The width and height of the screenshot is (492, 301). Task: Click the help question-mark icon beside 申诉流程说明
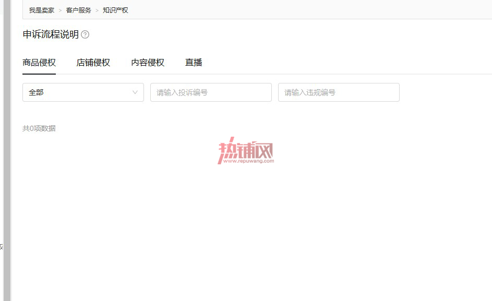(x=85, y=34)
